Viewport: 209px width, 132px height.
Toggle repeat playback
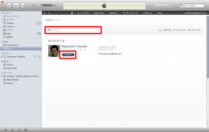(19, 130)
